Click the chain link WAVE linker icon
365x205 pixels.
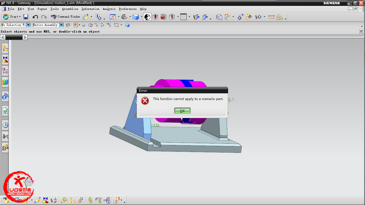pyautogui.click(x=90, y=200)
